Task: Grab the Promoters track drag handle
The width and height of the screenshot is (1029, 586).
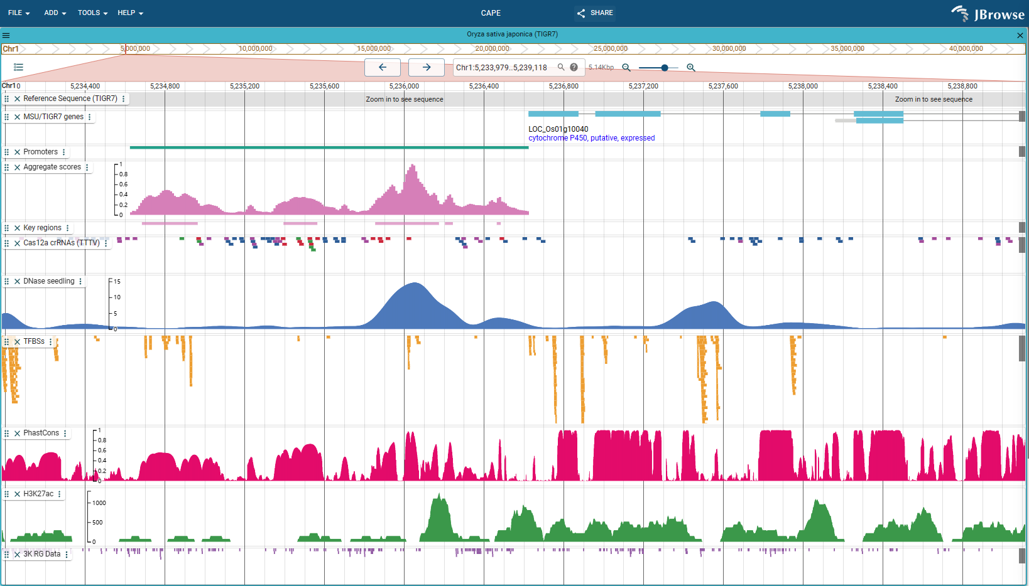Action: pyautogui.click(x=7, y=152)
